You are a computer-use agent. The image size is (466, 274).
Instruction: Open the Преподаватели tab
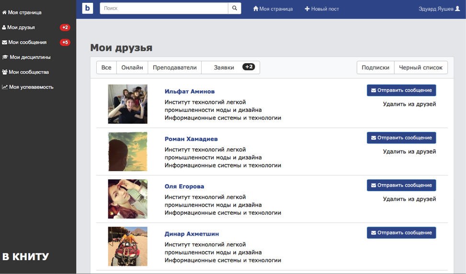(175, 67)
